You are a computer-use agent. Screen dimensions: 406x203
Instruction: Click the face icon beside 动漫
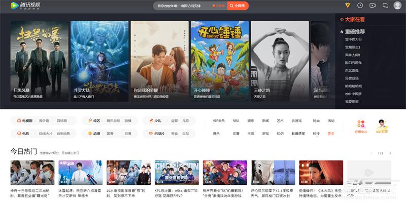90,134
